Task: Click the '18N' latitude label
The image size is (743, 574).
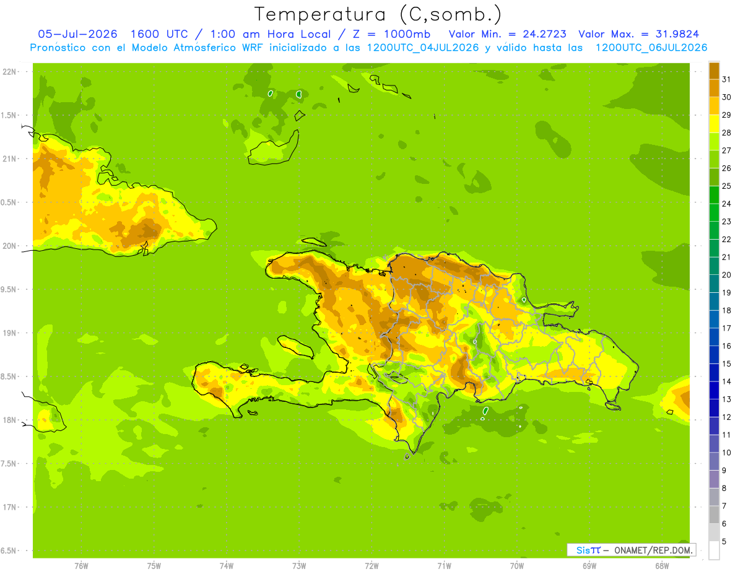Action: pyautogui.click(x=9, y=420)
